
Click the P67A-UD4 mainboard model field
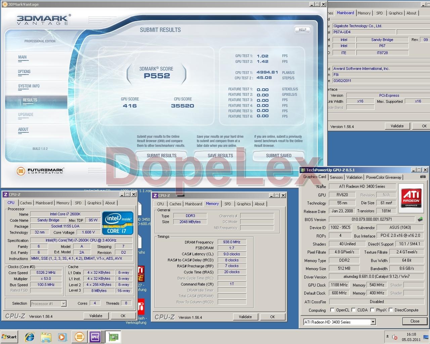pos(364,32)
